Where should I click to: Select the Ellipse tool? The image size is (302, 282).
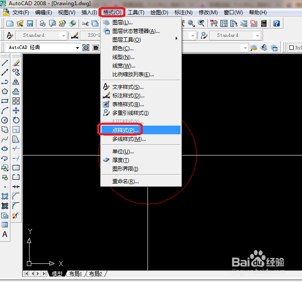pyautogui.click(x=5, y=149)
